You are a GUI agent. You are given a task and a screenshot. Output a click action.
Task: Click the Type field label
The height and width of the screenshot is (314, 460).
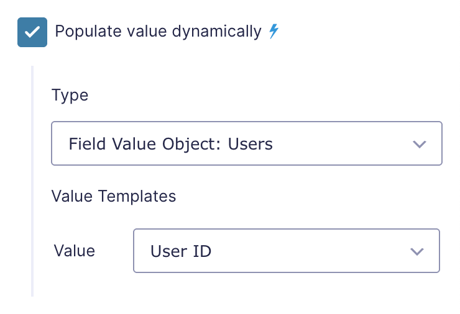(x=70, y=96)
